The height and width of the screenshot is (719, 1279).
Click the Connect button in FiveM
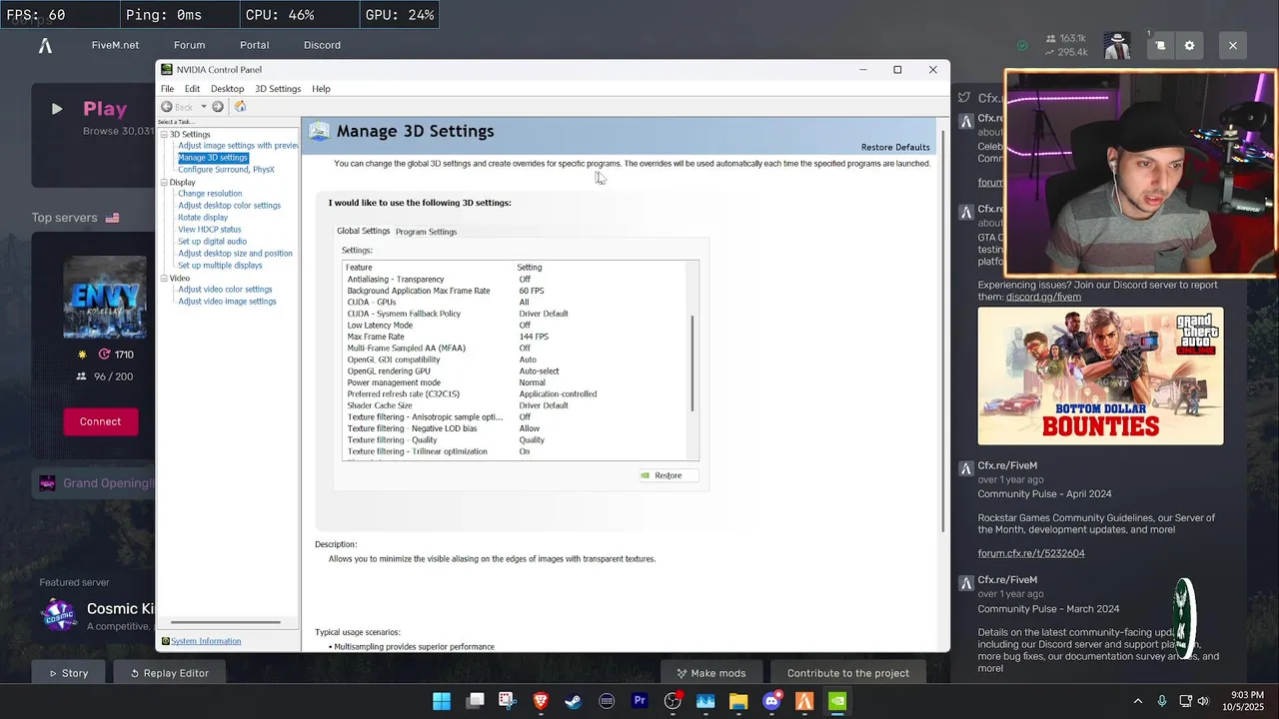coord(100,421)
